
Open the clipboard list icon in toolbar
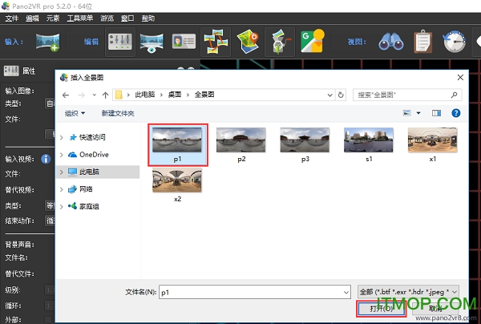pyautogui.click(x=424, y=41)
